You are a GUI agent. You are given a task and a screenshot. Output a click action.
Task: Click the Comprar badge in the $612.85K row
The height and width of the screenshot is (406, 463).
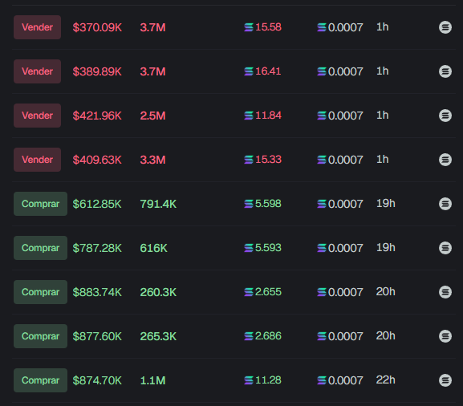[40, 204]
